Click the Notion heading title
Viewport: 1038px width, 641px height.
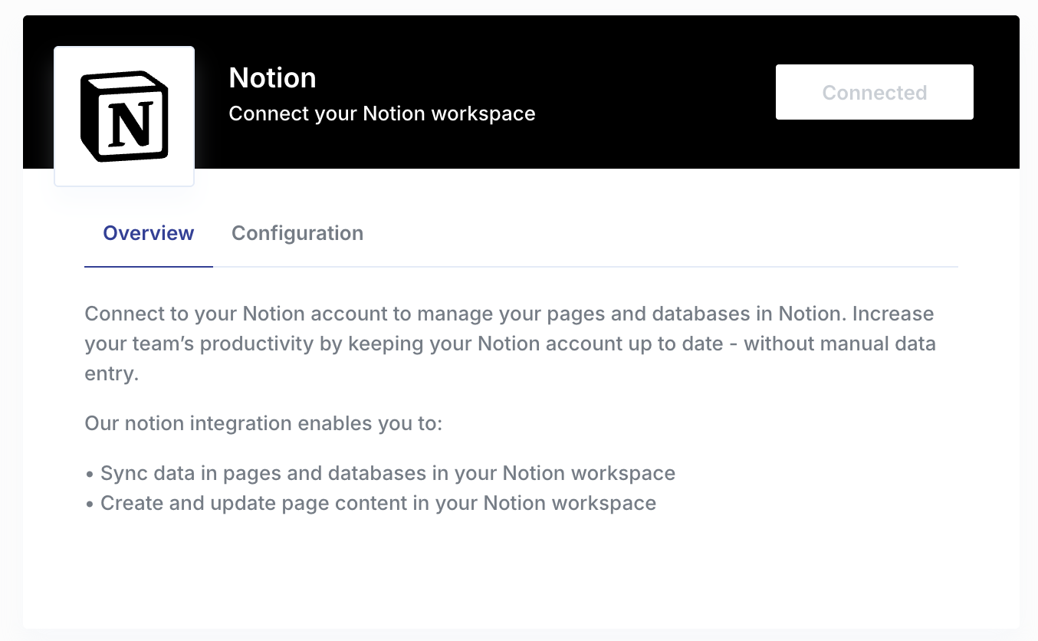pos(273,78)
